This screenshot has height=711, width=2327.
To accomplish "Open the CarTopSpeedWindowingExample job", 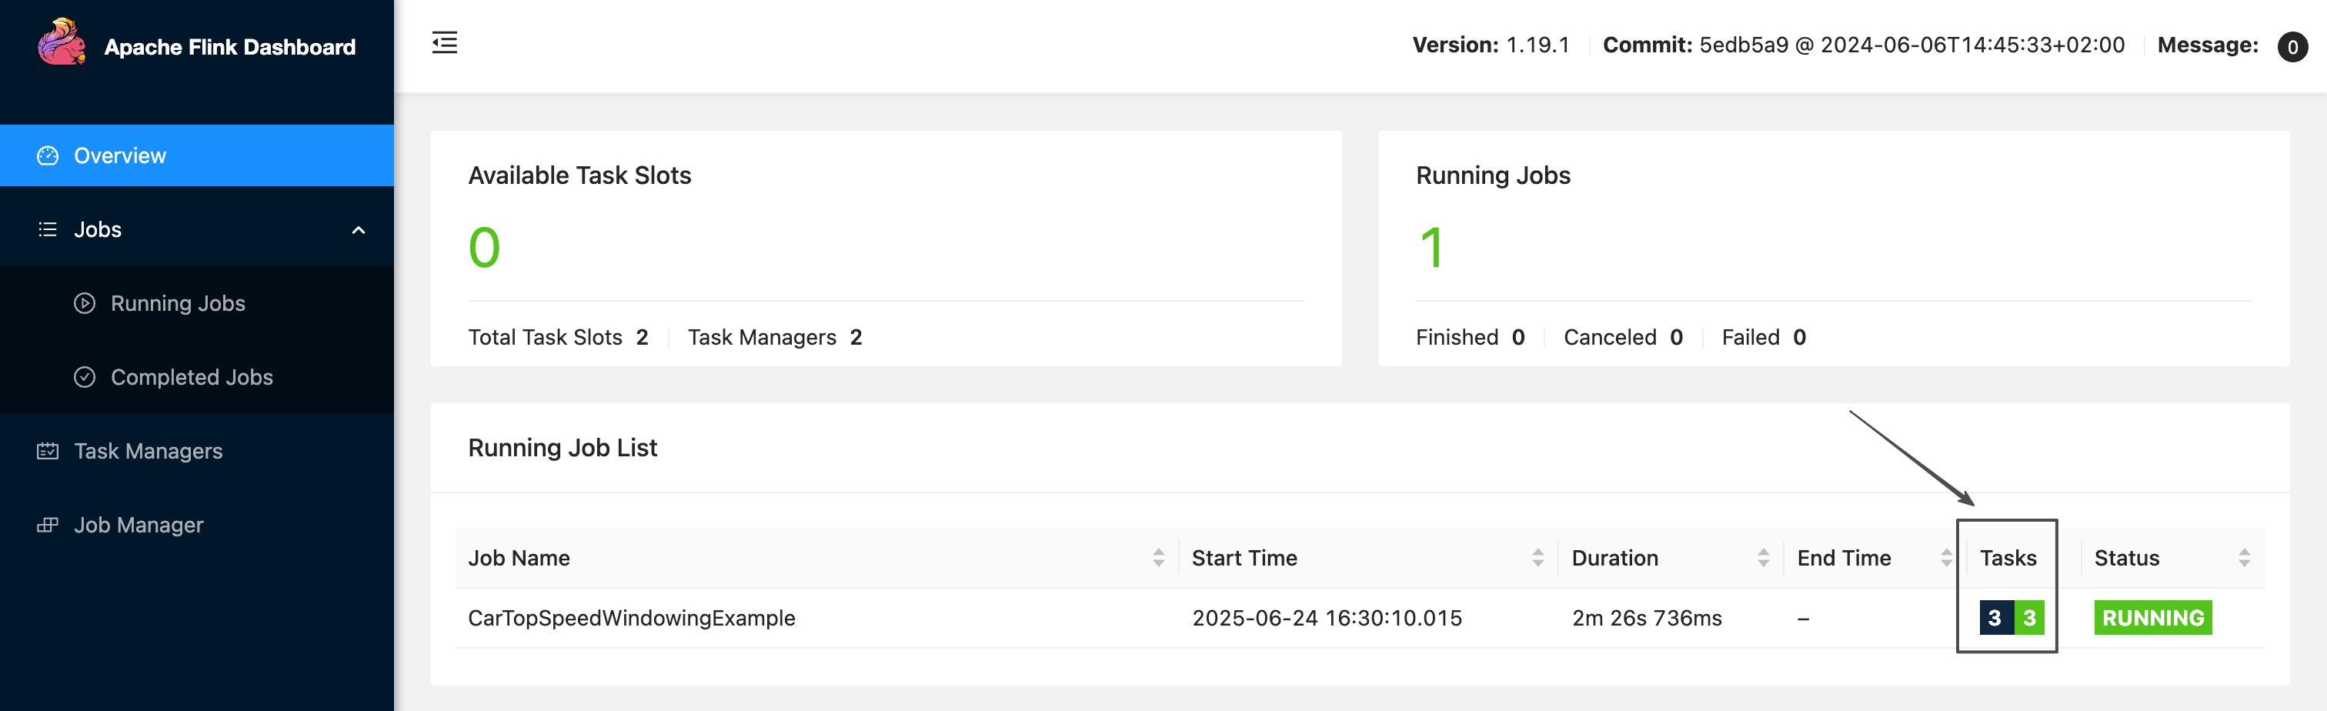I will pos(632,618).
